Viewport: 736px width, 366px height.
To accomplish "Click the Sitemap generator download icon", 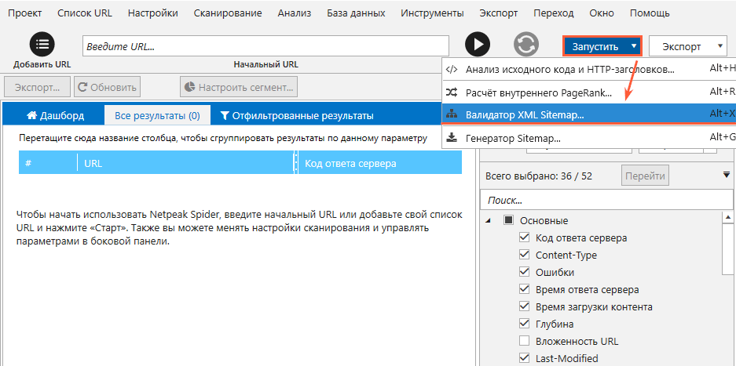I will click(452, 138).
